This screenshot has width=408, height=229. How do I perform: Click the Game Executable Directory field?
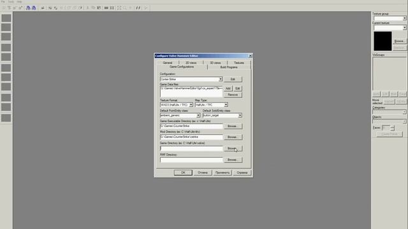(x=191, y=126)
